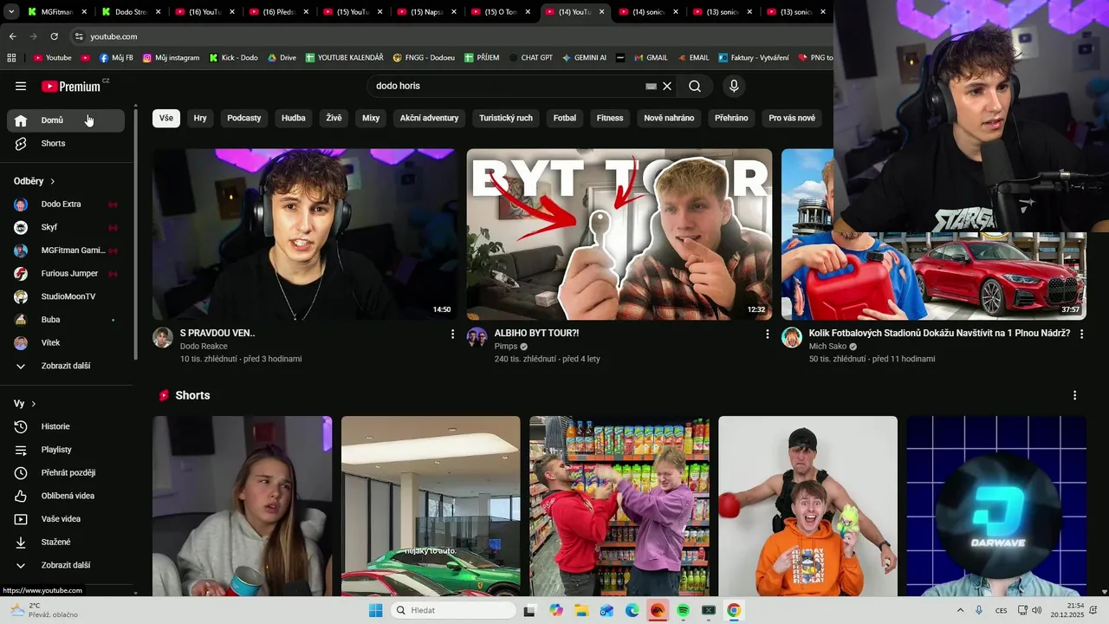The width and height of the screenshot is (1109, 624).
Task: Open Shorts section options menu
Action: click(1074, 395)
